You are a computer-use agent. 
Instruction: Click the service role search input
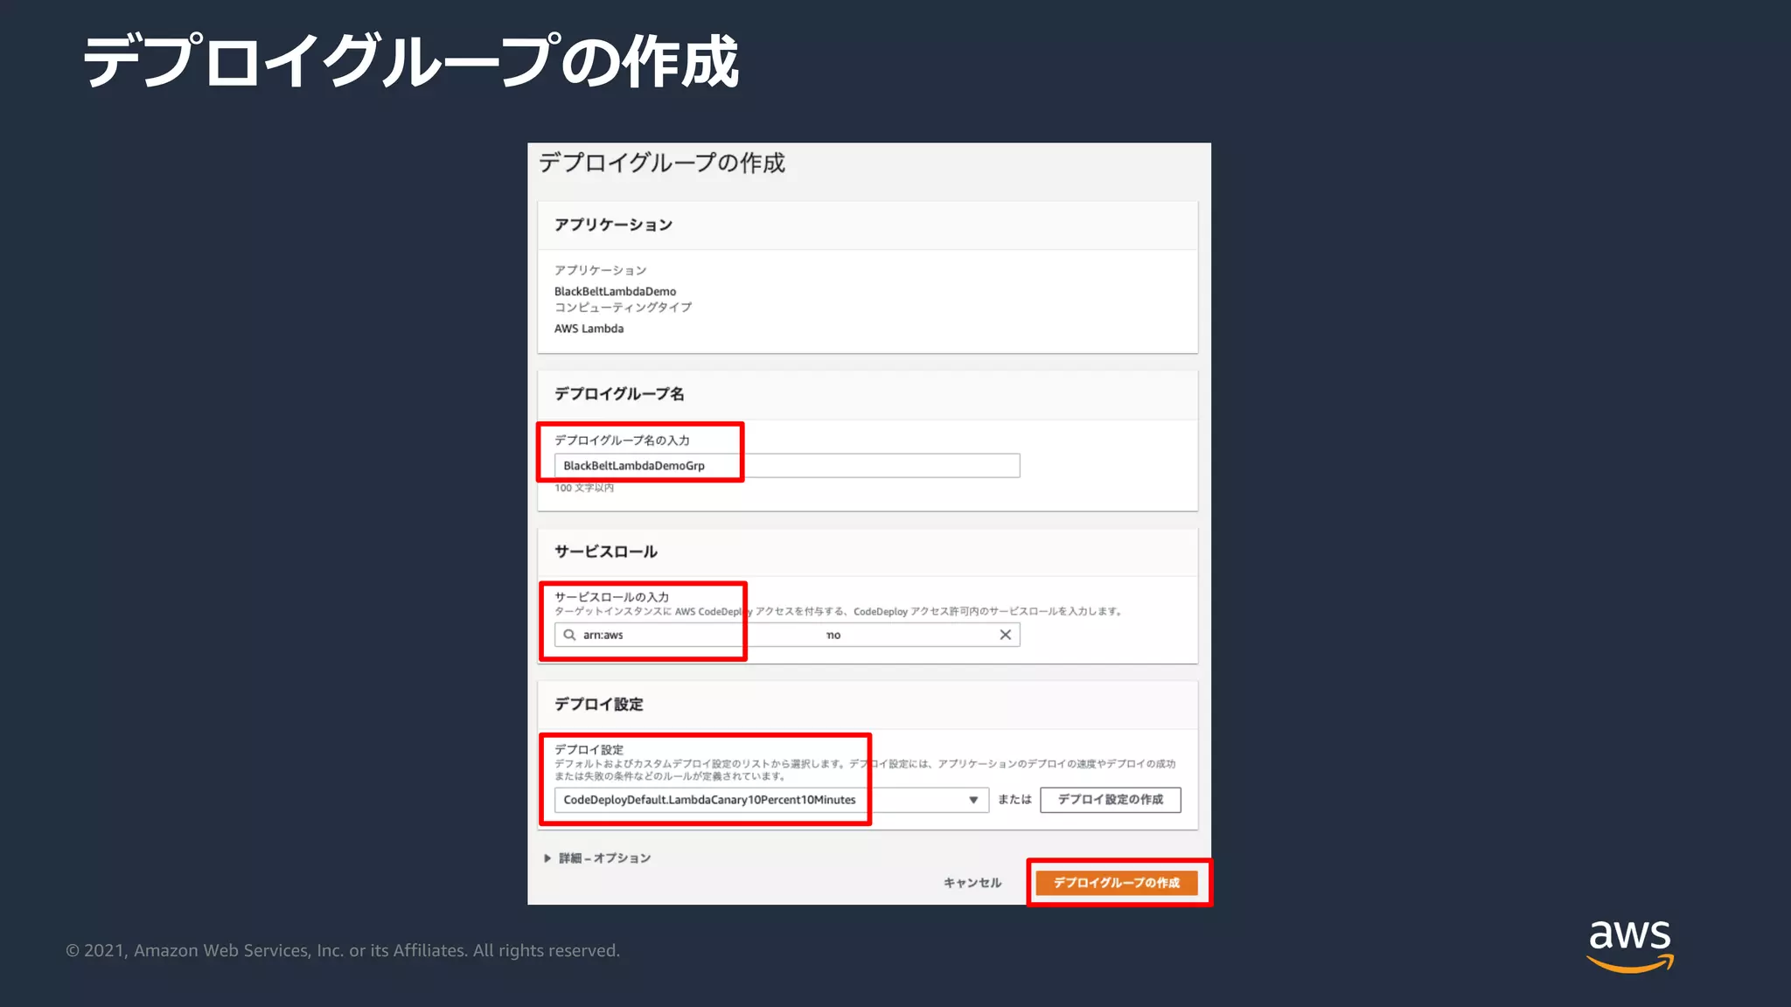(x=786, y=635)
